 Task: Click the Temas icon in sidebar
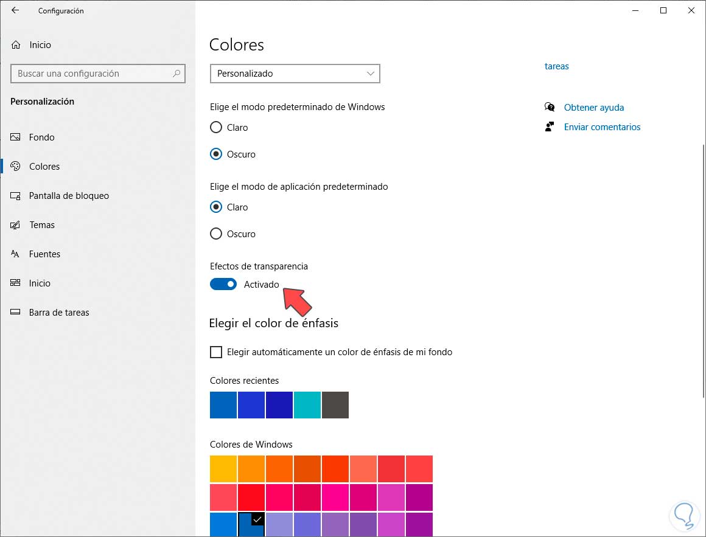point(16,225)
